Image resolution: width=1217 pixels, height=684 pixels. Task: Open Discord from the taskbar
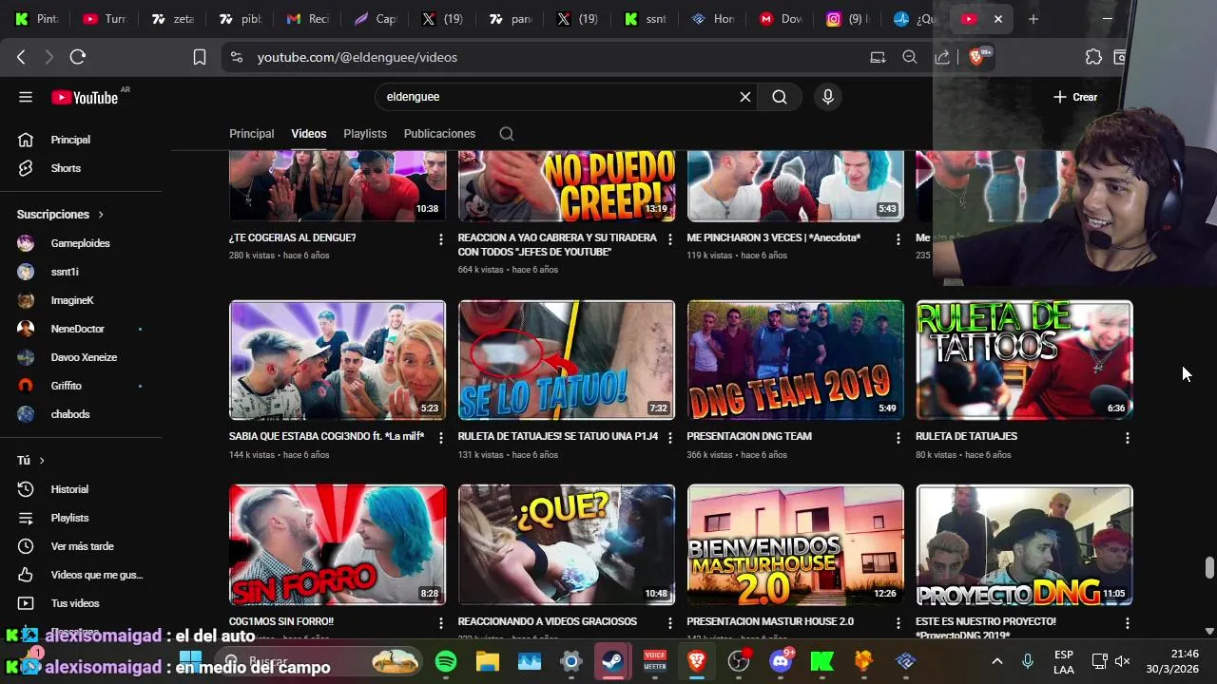782,661
